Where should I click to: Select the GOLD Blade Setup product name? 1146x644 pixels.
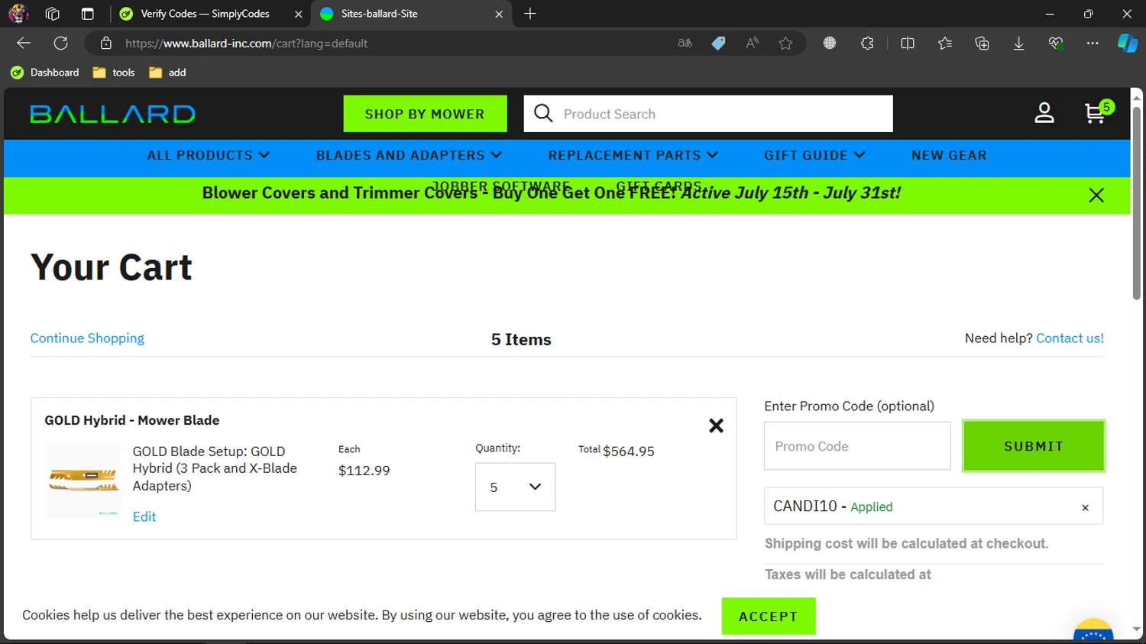[215, 468]
